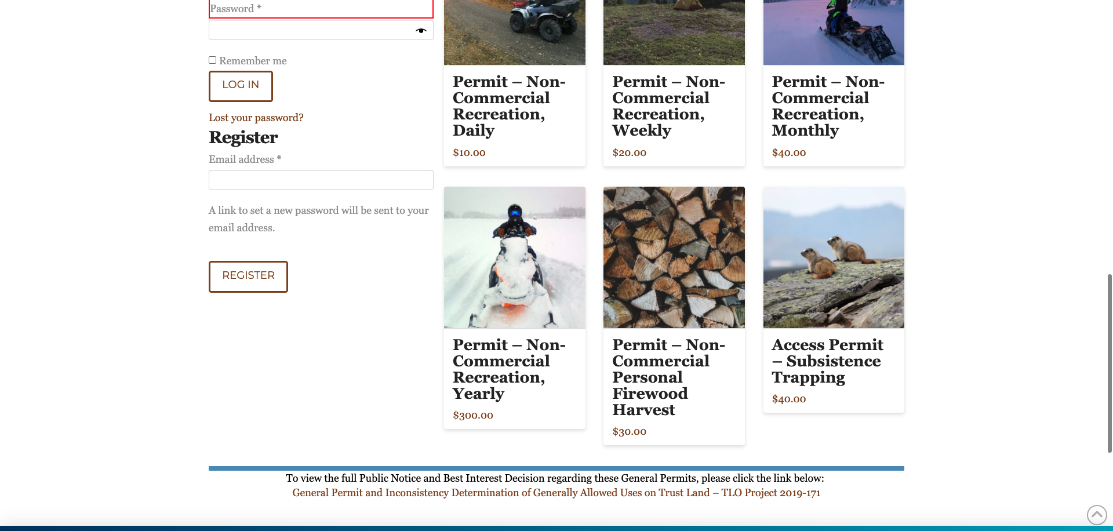Click the tent campsite thumbnail
This screenshot has height=531, width=1113.
(674, 32)
